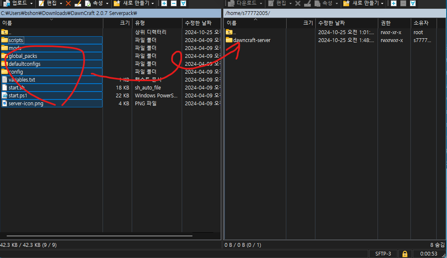Select the start.ps1 PowerShell file icon
447x258 pixels.
tap(5, 95)
